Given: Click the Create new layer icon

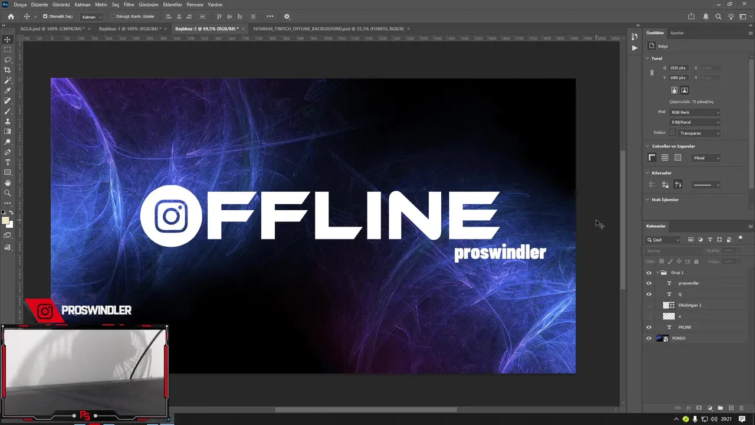Looking at the screenshot, I should 731,408.
